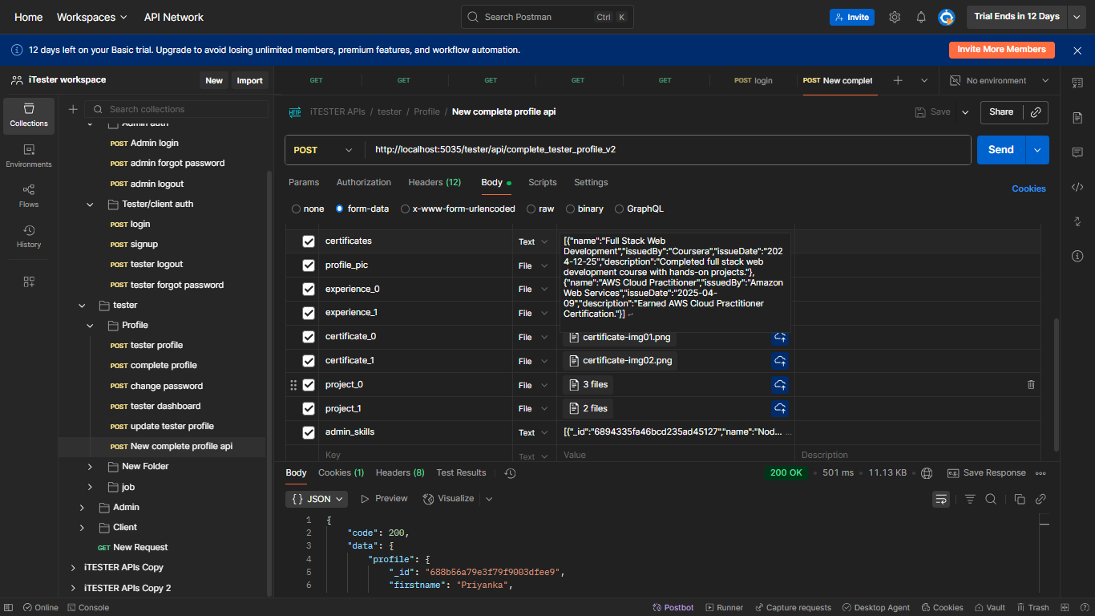Click the Invite More Members button
The width and height of the screenshot is (1095, 616).
pos(1000,50)
